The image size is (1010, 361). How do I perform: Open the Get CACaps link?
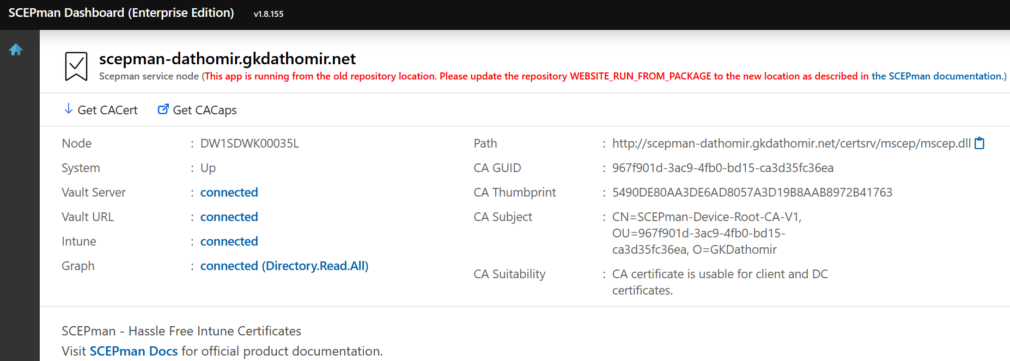coord(204,110)
